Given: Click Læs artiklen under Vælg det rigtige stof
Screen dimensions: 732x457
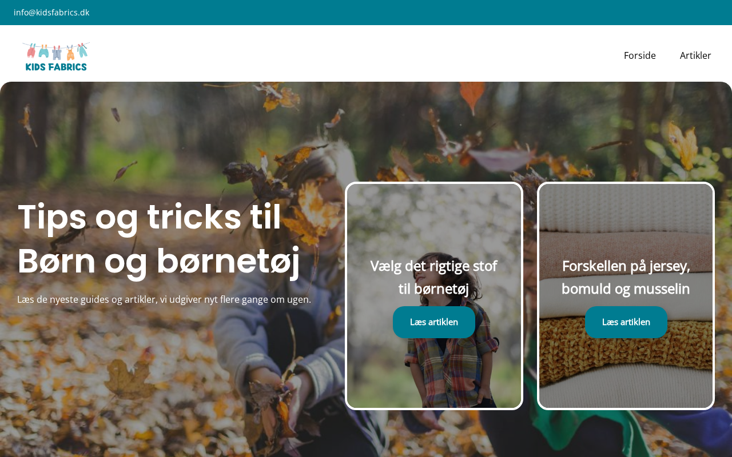Looking at the screenshot, I should point(434,322).
